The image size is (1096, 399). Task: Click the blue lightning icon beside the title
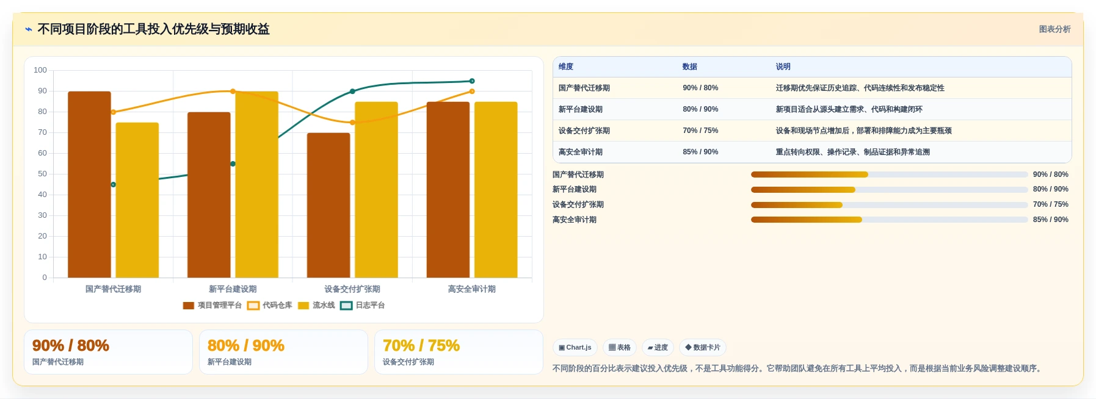[28, 29]
